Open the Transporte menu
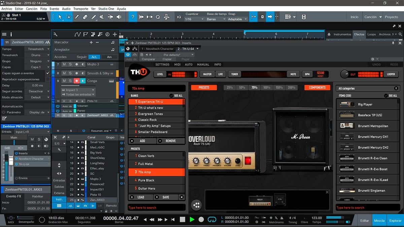Viewport: 404px width, 227px height. click(80, 9)
